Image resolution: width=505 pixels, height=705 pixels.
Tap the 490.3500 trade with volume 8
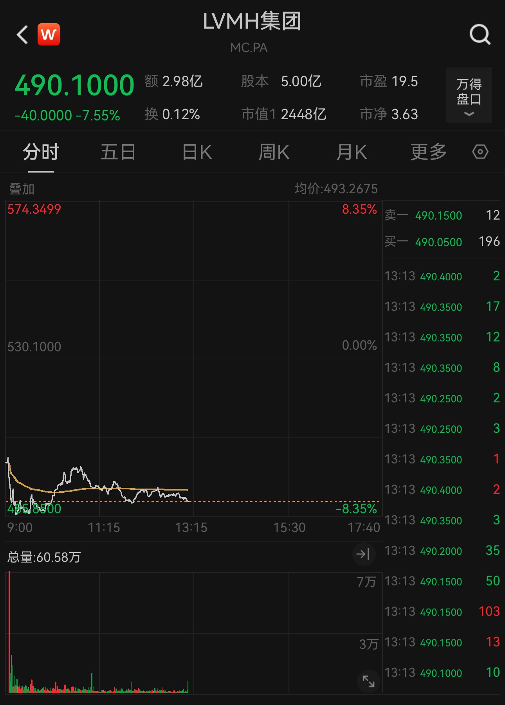442,368
